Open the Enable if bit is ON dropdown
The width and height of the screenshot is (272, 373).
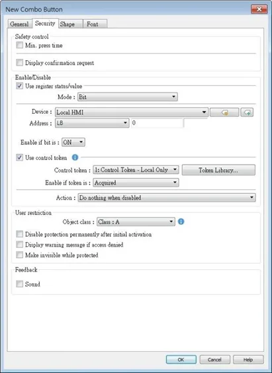73,142
